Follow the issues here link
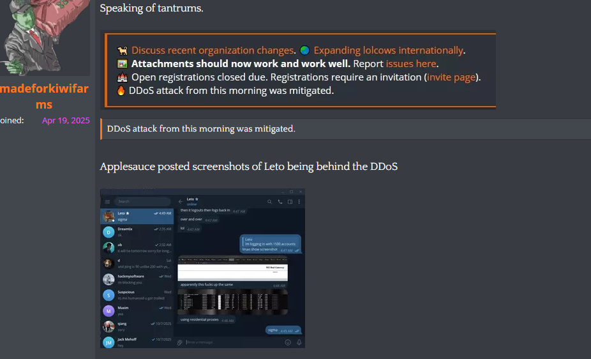Image resolution: width=591 pixels, height=359 pixels. [411, 64]
